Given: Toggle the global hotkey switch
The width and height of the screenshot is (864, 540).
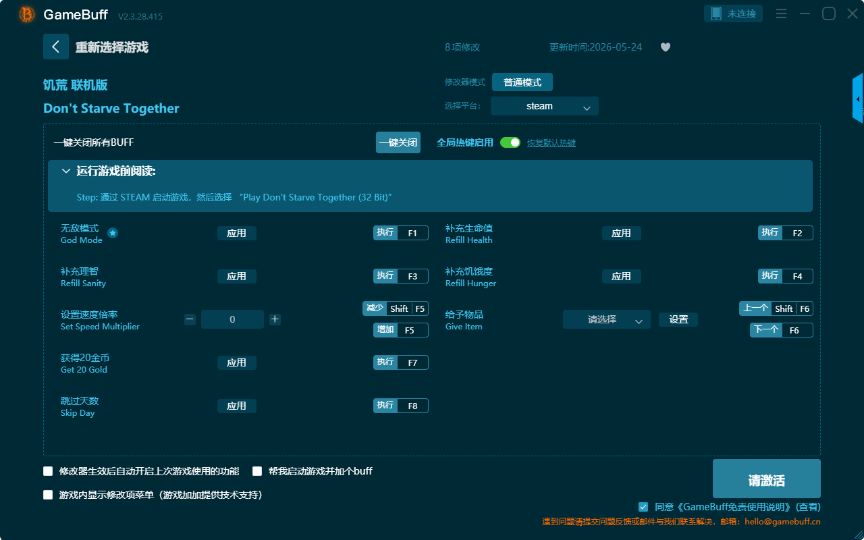Looking at the screenshot, I should click(x=510, y=142).
